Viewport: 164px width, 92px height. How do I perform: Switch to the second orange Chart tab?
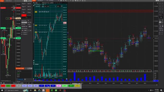(x=34, y=1)
